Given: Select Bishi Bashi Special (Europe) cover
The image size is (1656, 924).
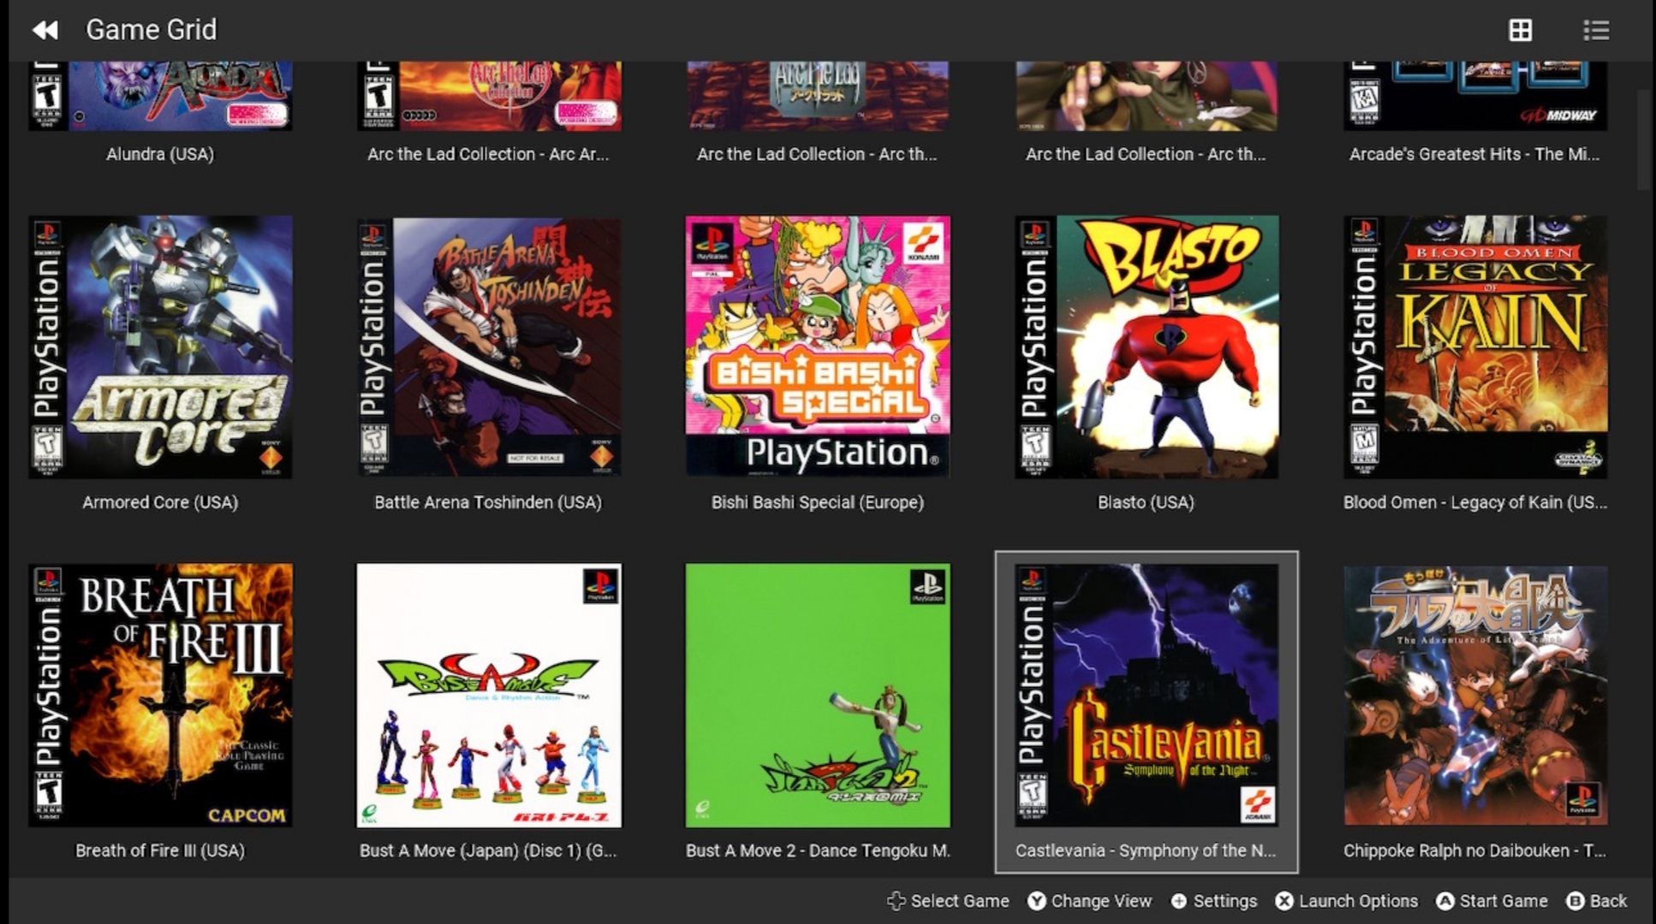Looking at the screenshot, I should pos(818,346).
